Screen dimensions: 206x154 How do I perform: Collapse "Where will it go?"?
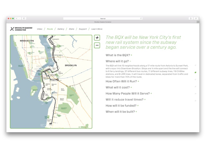(x=118, y=61)
